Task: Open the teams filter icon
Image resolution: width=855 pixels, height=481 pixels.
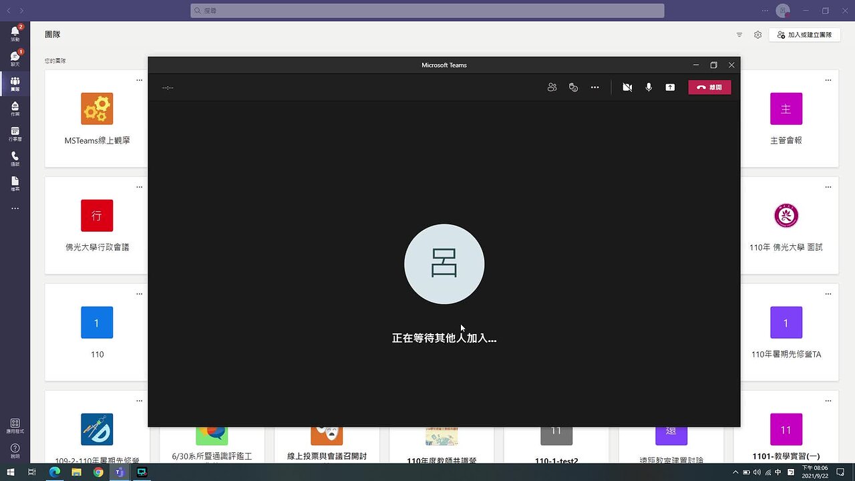Action: click(x=739, y=35)
